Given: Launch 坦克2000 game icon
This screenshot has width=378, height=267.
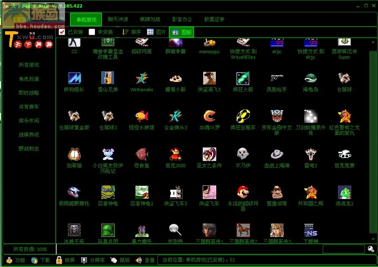Looking at the screenshot, I should [x=176, y=154].
